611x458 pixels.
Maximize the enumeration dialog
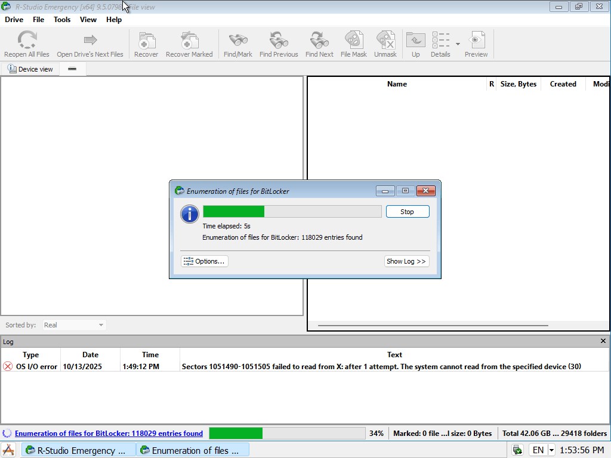click(405, 190)
